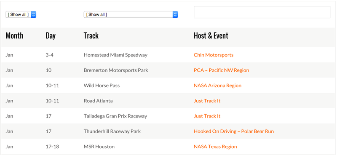The height and width of the screenshot is (155, 337).
Task: Open the Track filter dropdown
Action: [x=131, y=14]
